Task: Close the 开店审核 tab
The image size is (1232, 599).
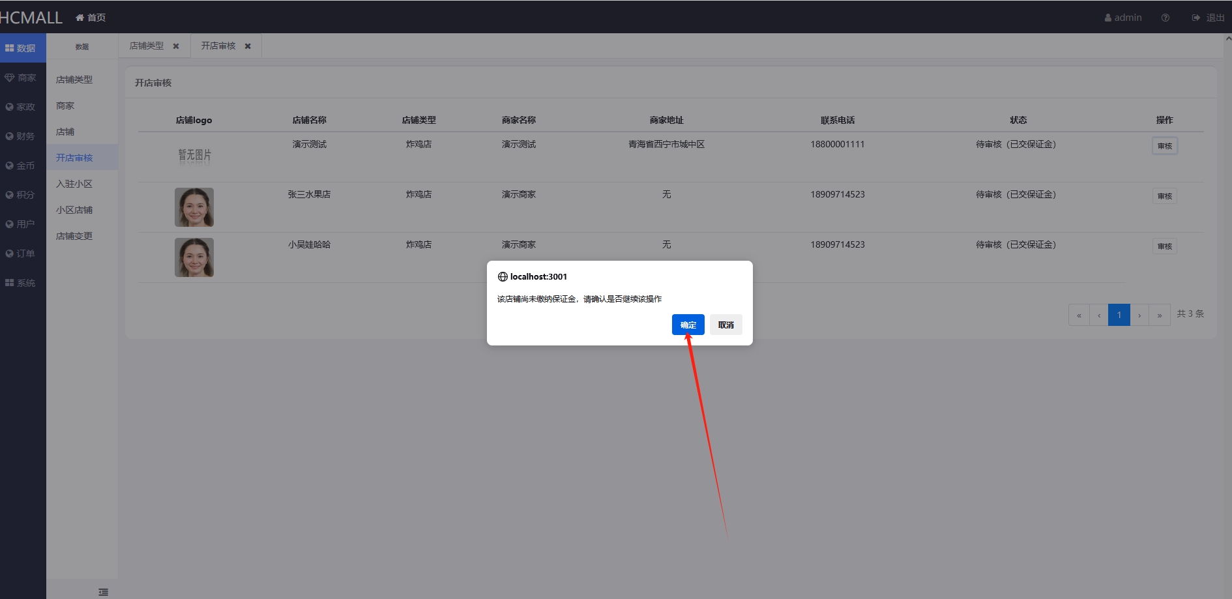Action: (x=248, y=46)
